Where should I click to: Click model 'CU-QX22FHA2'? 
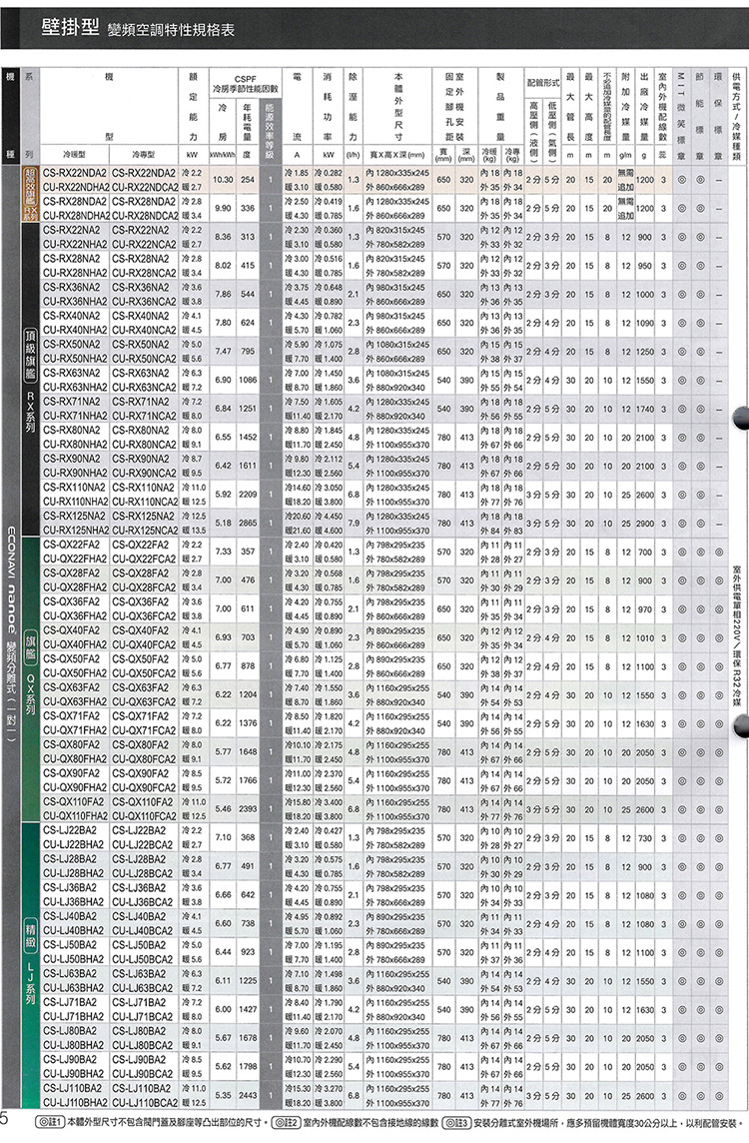[72, 560]
